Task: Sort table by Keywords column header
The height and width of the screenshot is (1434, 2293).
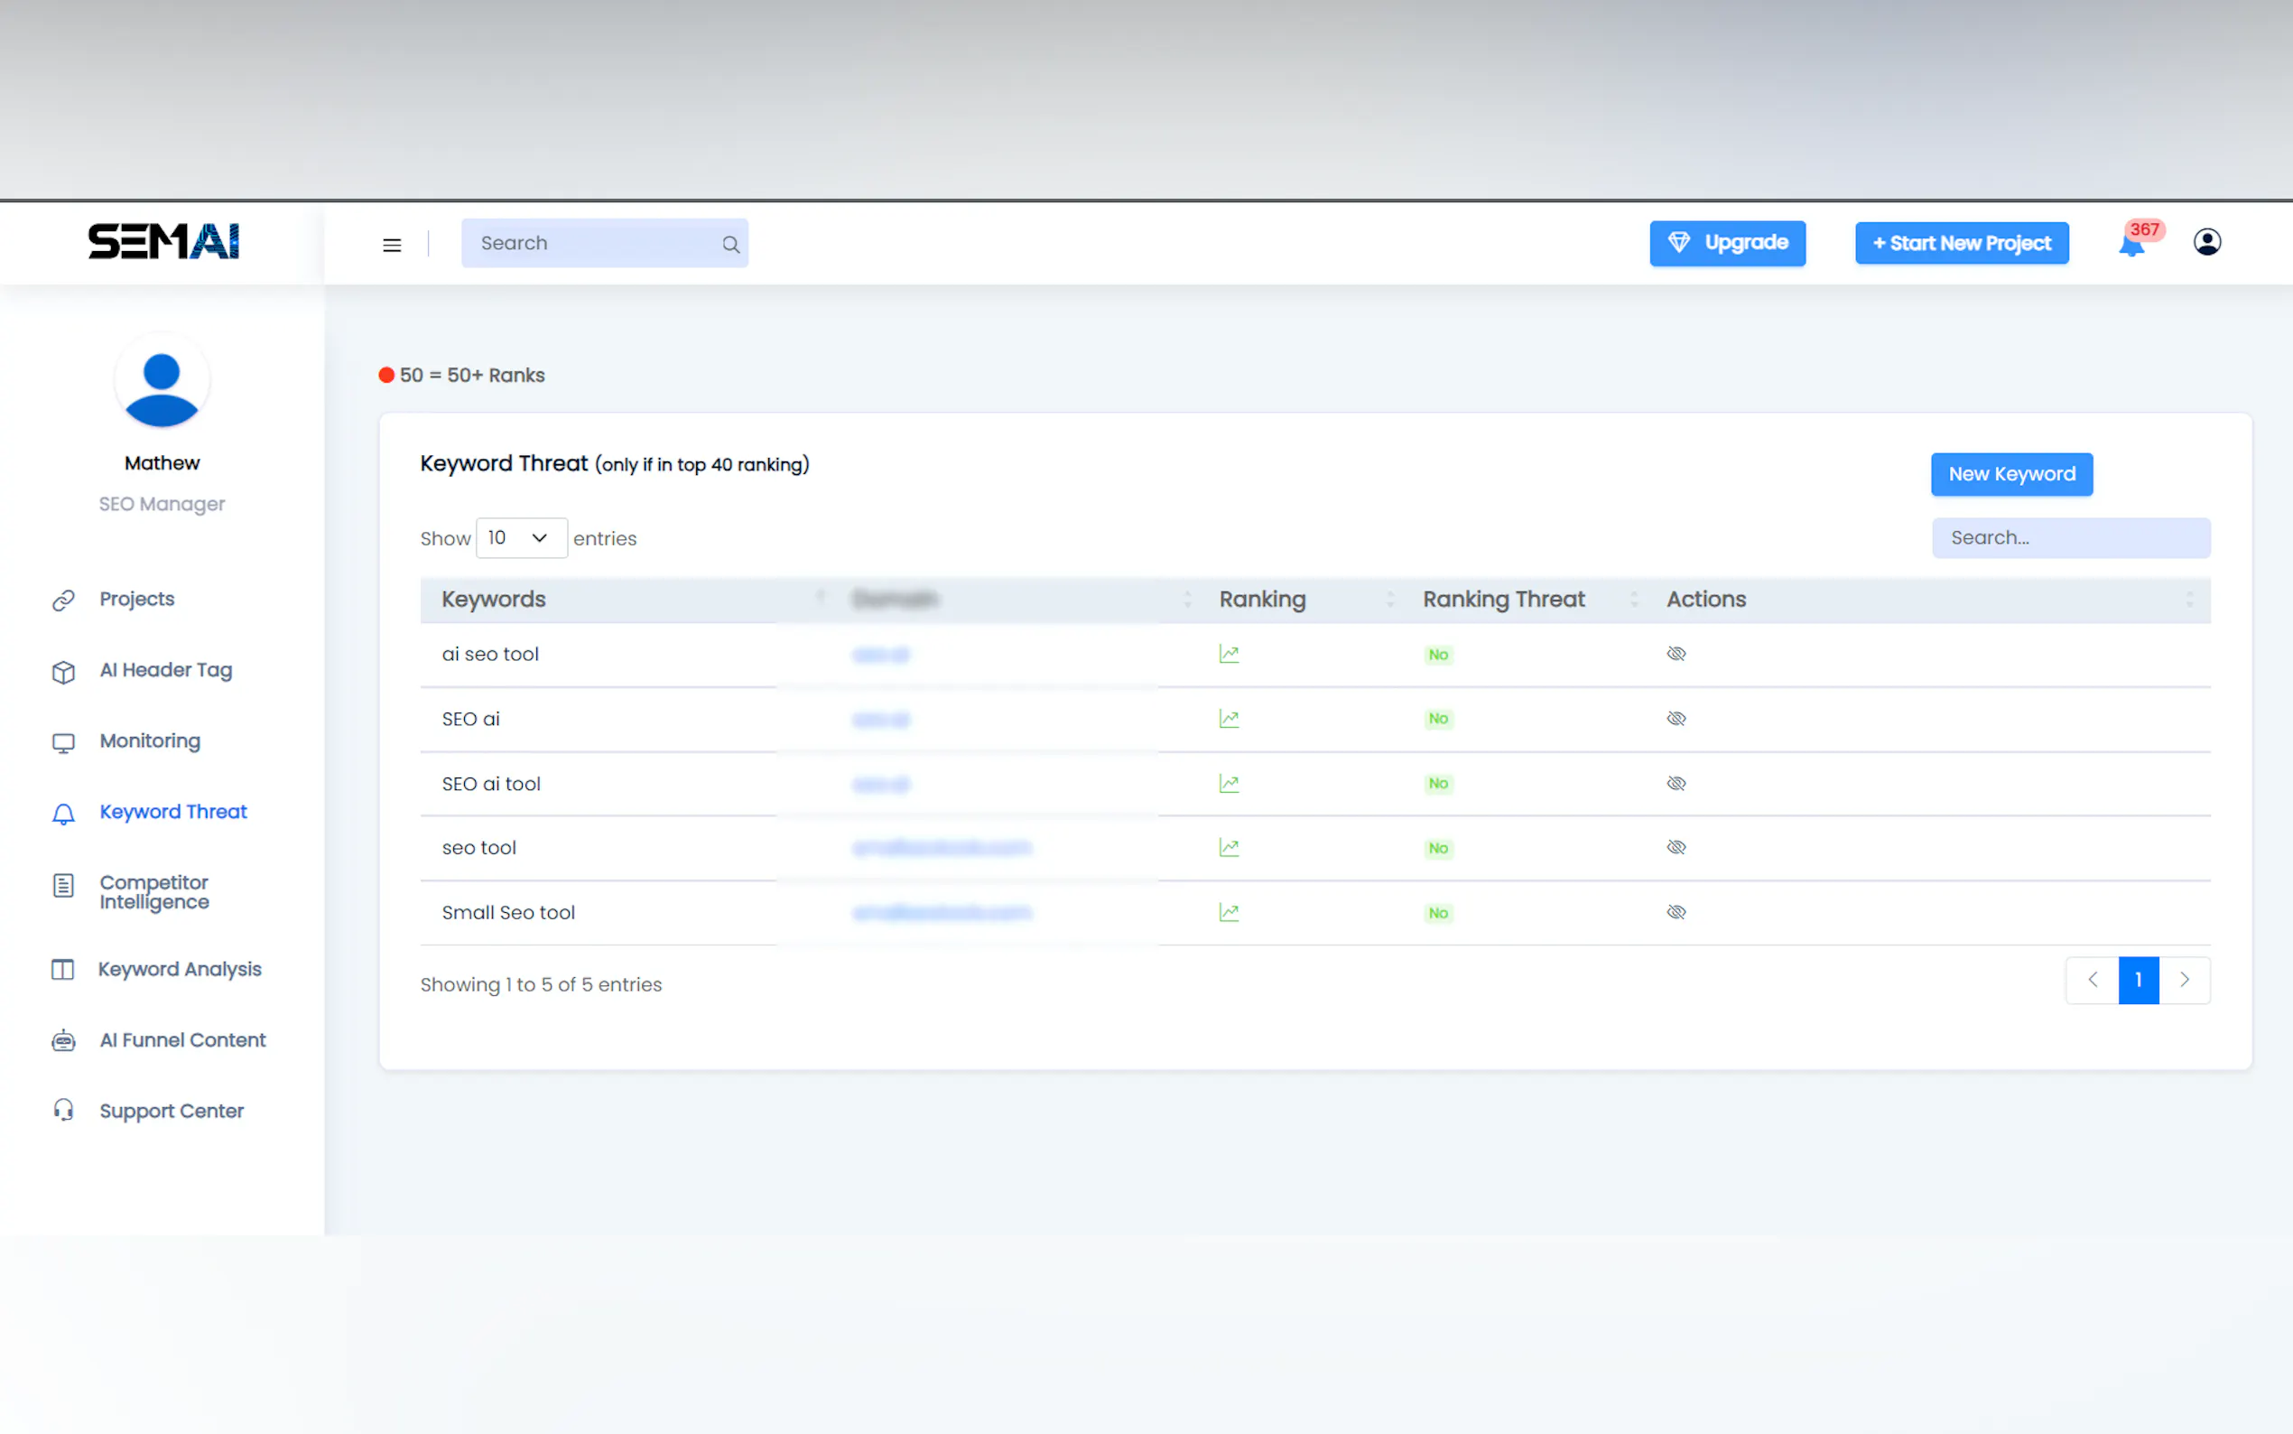Action: click(494, 600)
